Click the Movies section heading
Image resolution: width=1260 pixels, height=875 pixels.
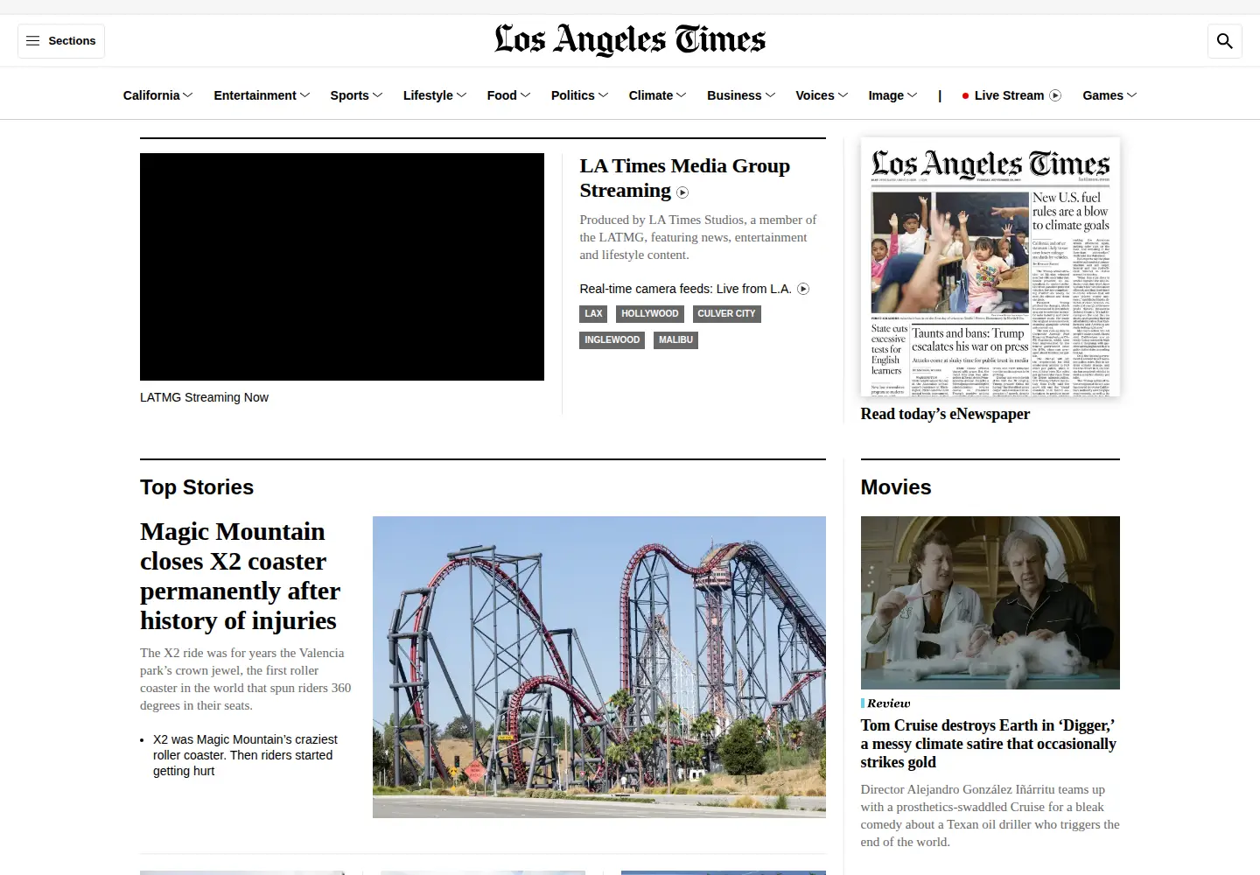896,487
